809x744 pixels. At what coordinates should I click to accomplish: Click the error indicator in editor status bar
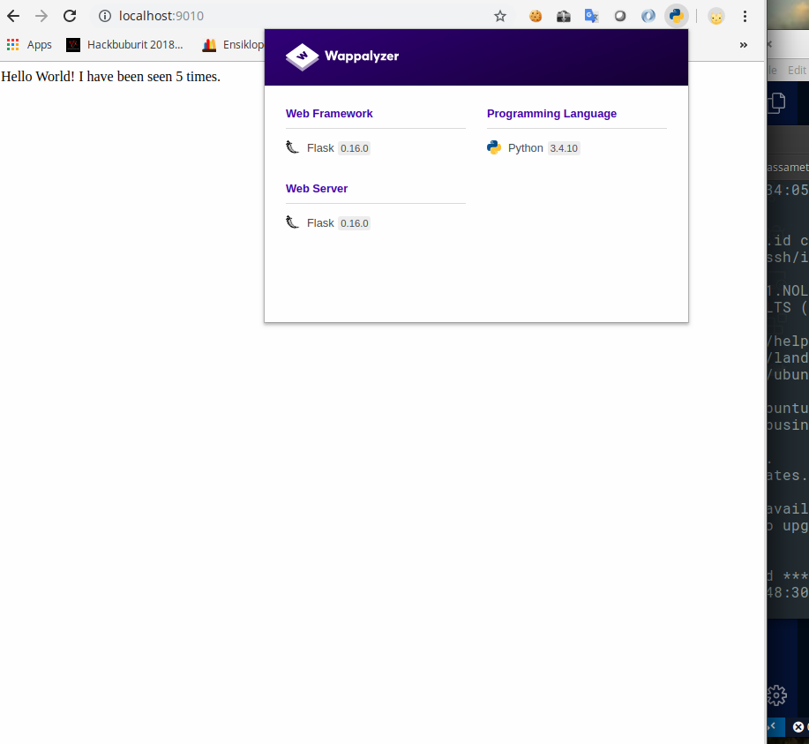[x=800, y=726]
